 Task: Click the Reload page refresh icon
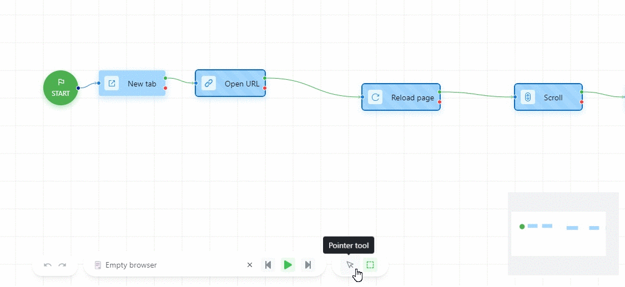click(x=376, y=98)
